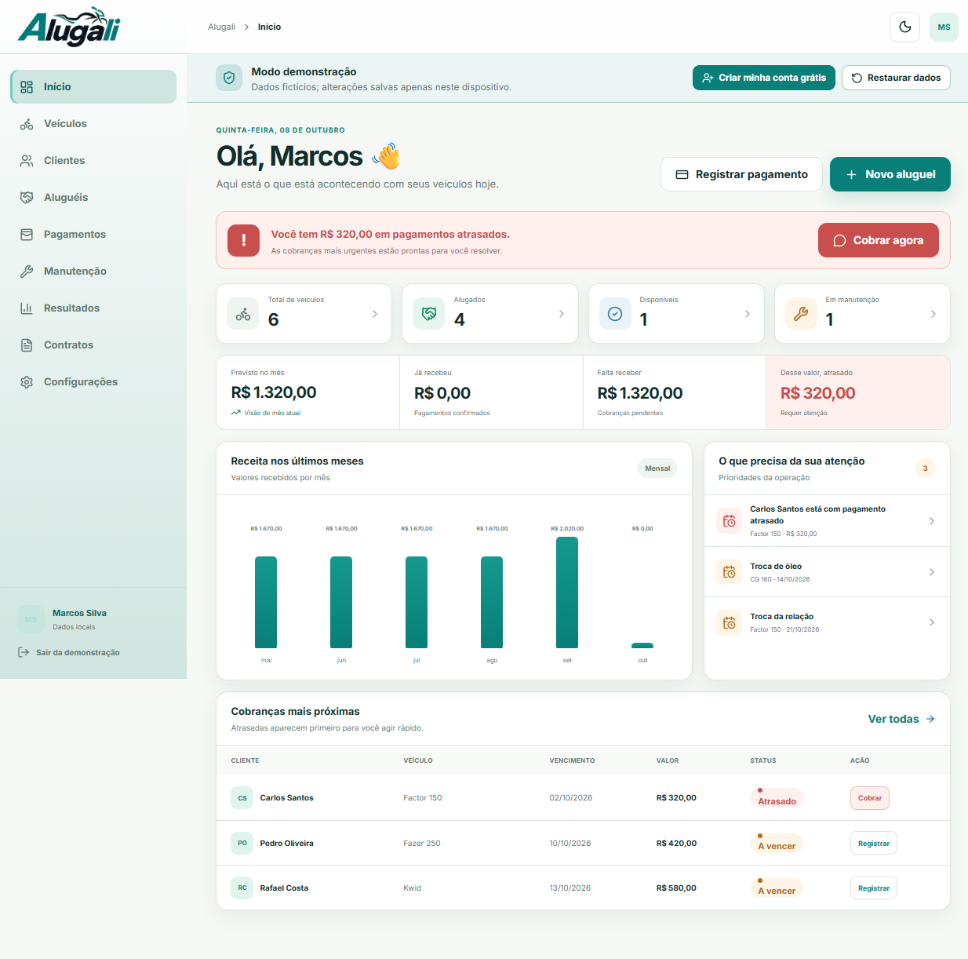Screen dimensions: 968x959
Task: Click the set revenue bar in chart
Action: pos(567,593)
